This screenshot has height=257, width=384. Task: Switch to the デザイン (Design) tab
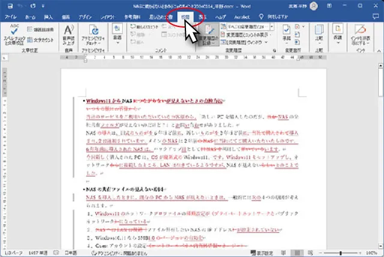pos(85,17)
